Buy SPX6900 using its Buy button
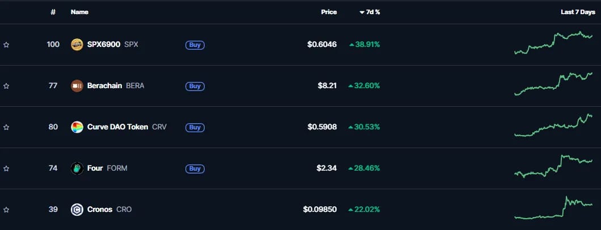The height and width of the screenshot is (230, 601). (195, 45)
